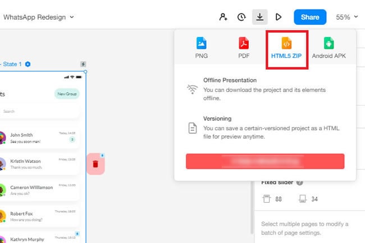
Task: Click the lightning marker on Kathryn Murphy row
Action: 77,233
